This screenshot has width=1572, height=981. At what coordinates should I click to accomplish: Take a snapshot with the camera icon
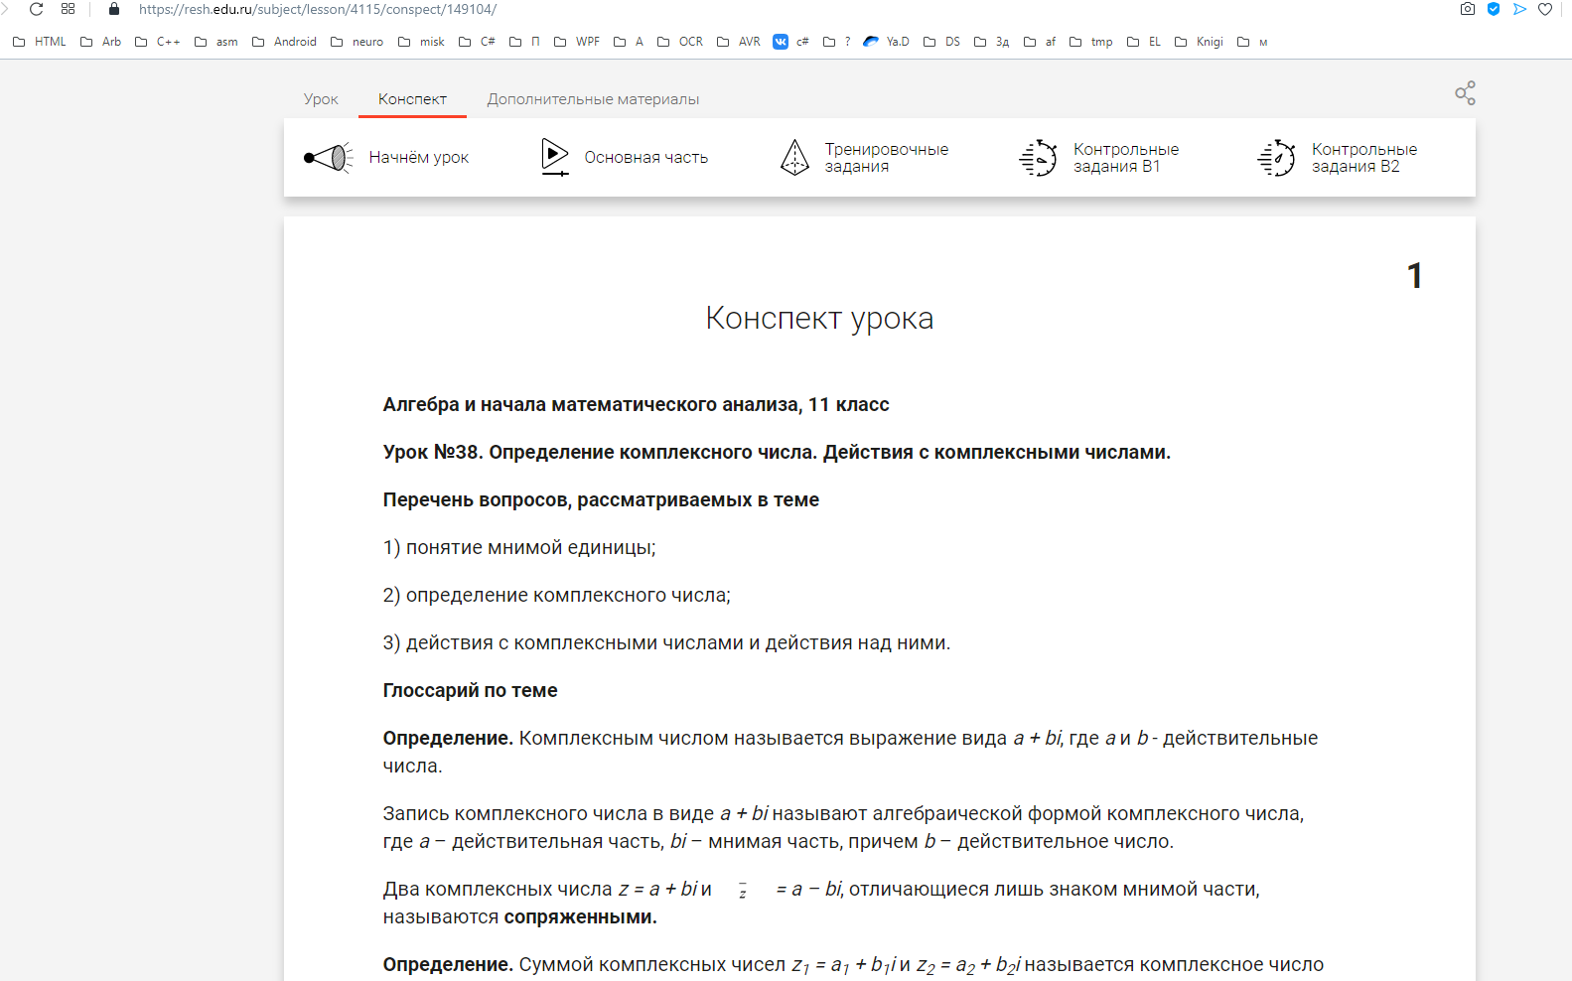pos(1468,9)
